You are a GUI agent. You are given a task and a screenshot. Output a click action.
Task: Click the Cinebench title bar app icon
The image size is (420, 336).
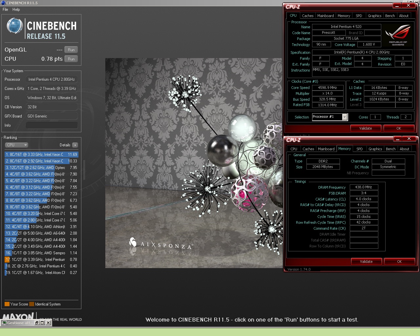pos(3,3)
